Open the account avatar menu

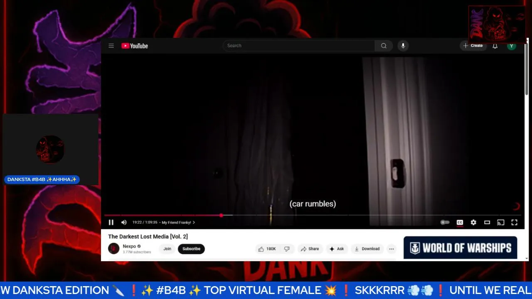click(x=512, y=46)
